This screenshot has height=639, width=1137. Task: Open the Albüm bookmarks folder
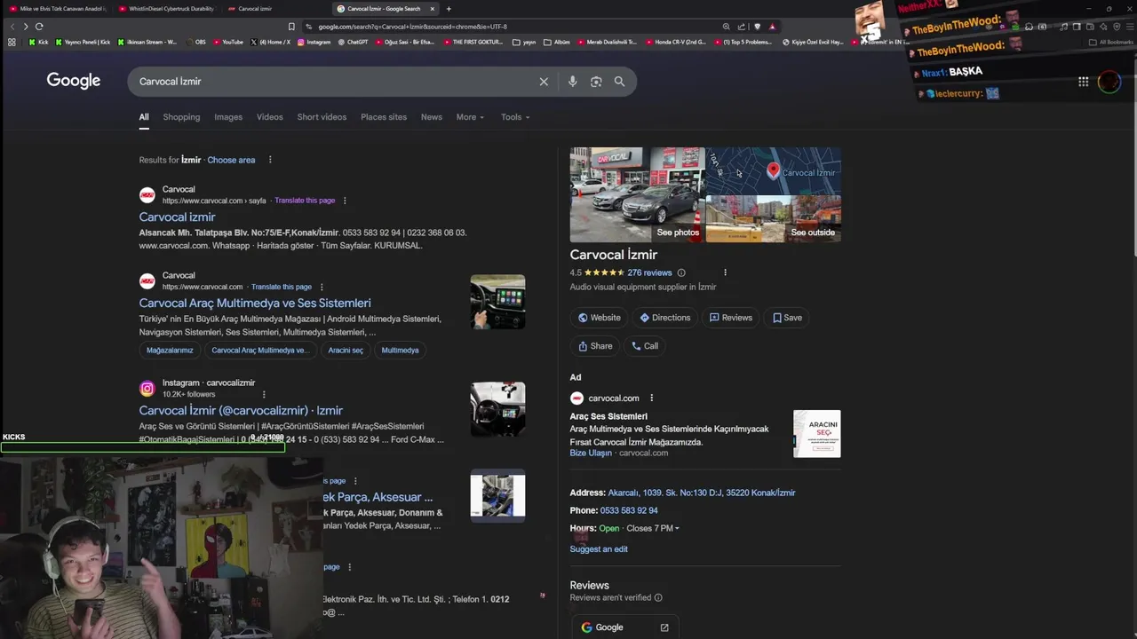click(556, 42)
